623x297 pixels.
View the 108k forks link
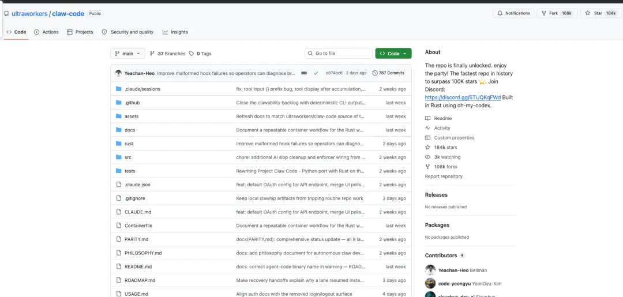click(x=445, y=167)
